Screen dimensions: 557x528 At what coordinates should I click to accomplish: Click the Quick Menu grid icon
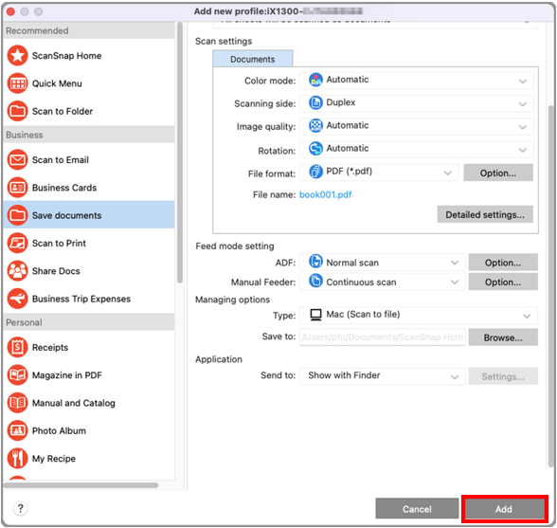pos(17,83)
